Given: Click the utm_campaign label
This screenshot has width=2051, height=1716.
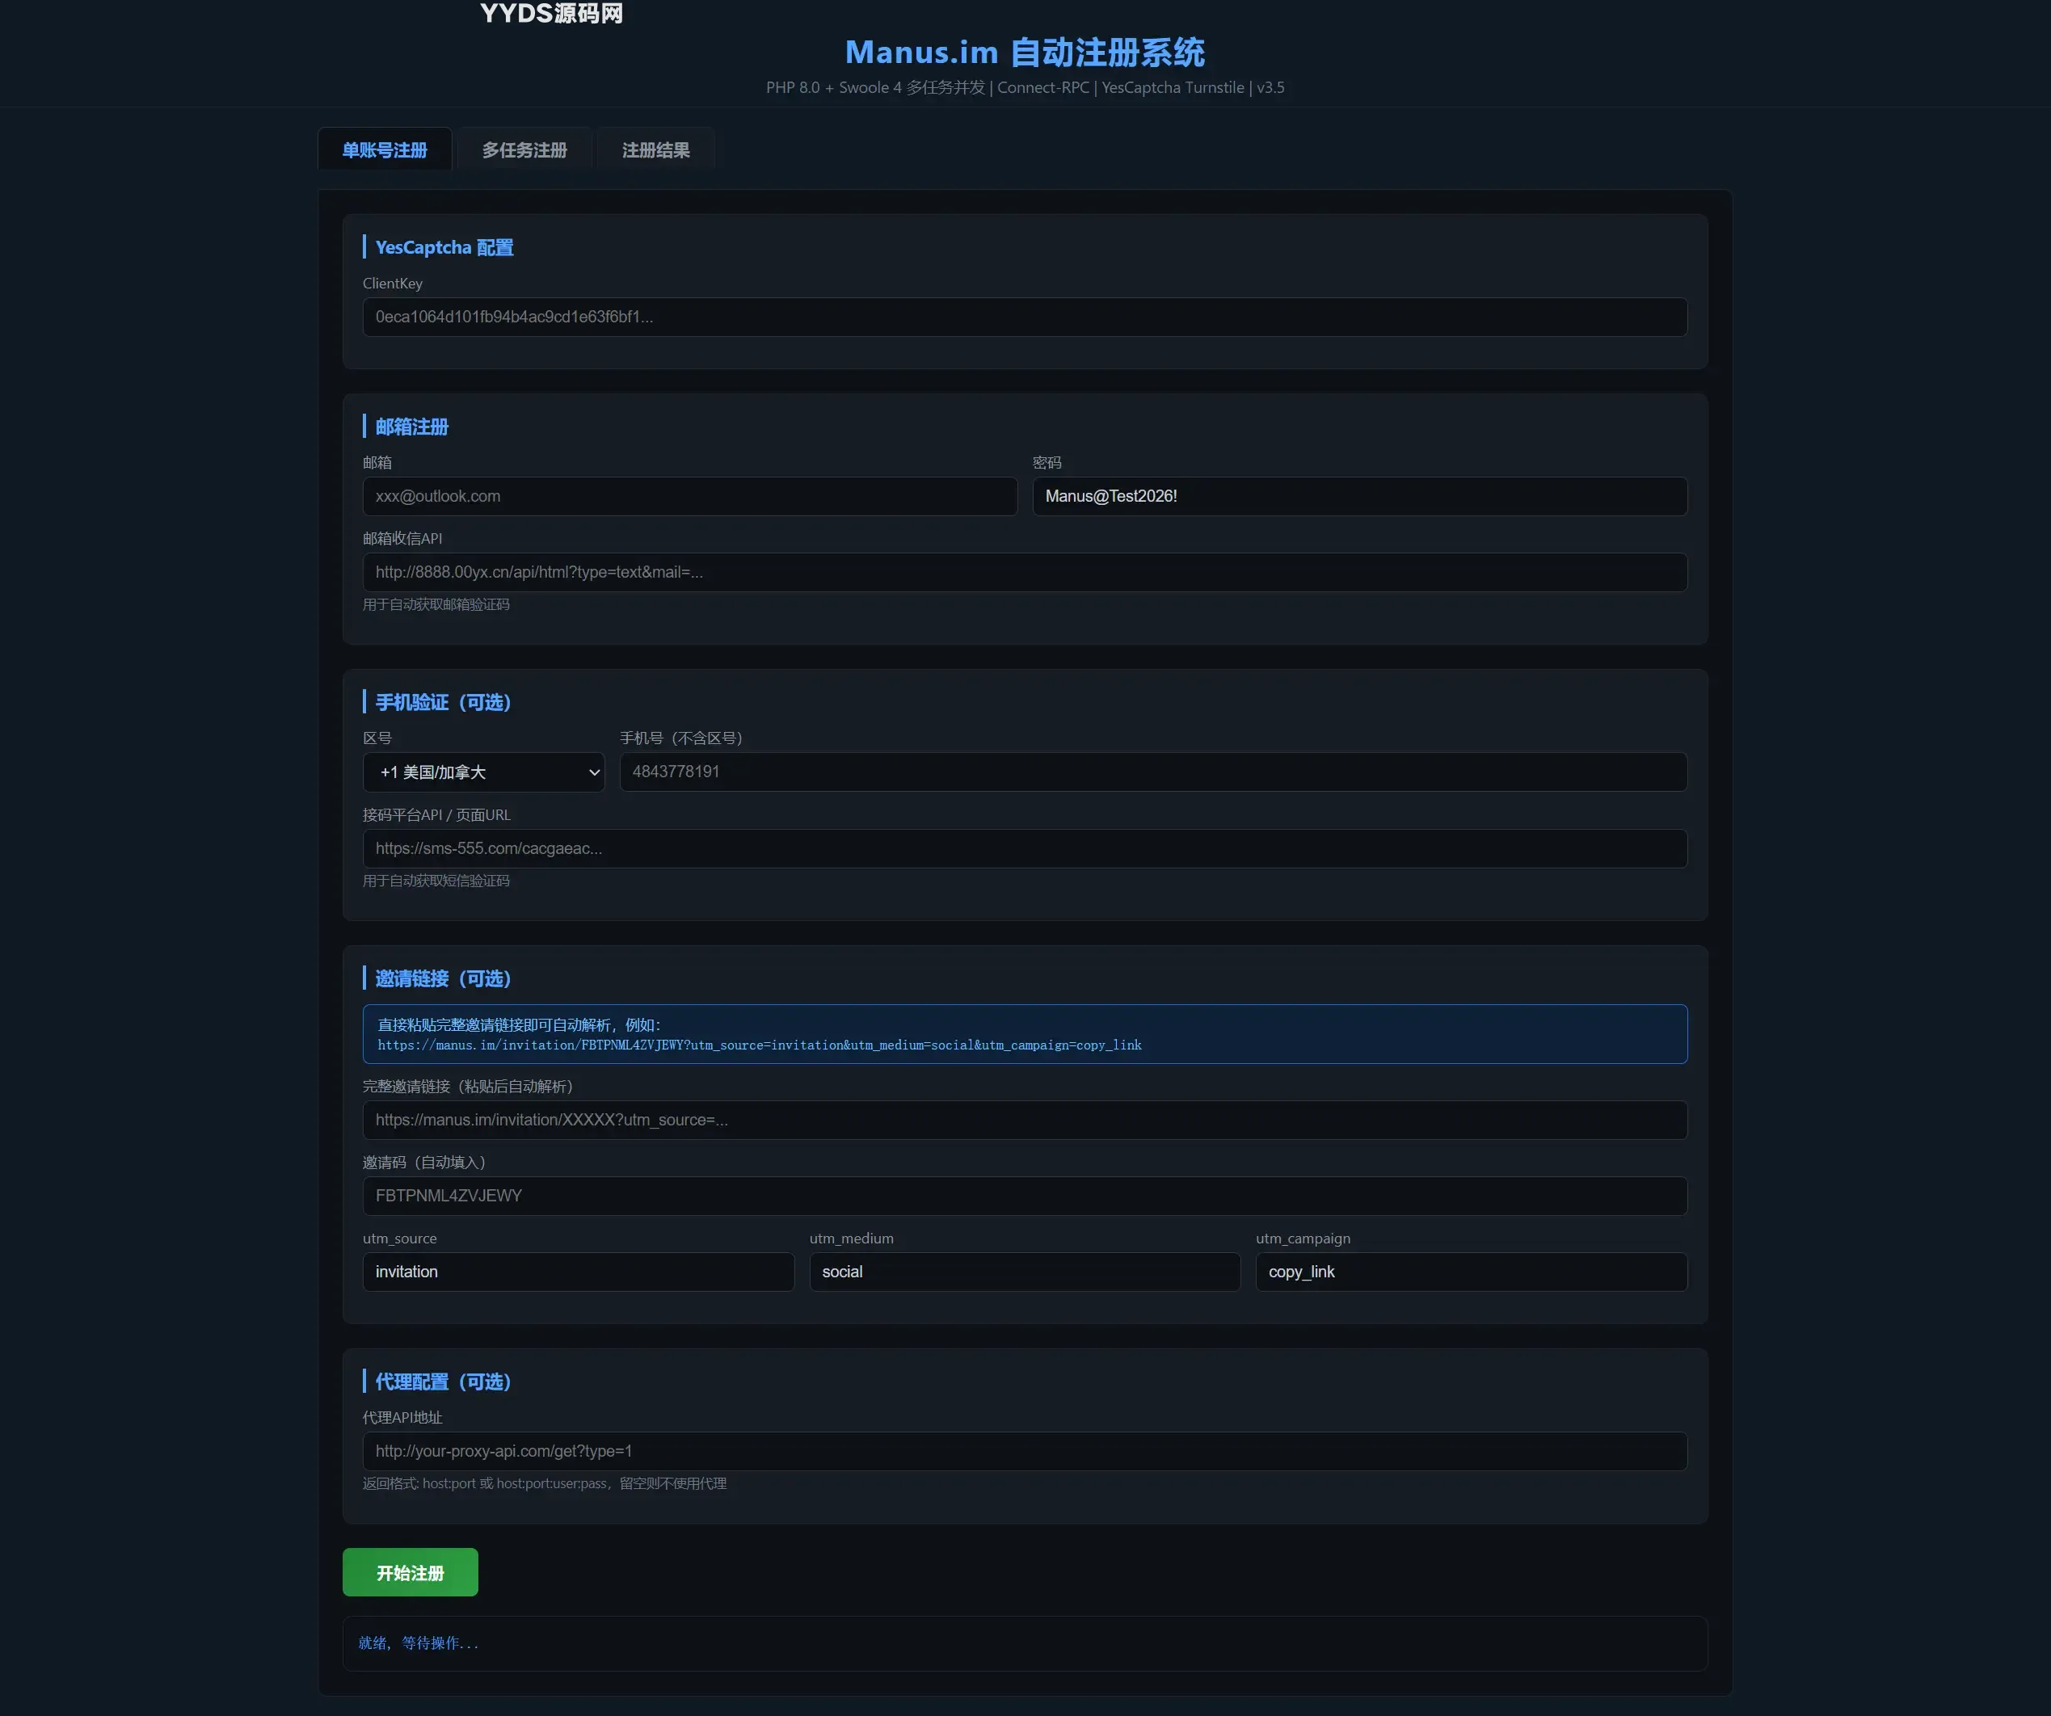Looking at the screenshot, I should [1303, 1239].
